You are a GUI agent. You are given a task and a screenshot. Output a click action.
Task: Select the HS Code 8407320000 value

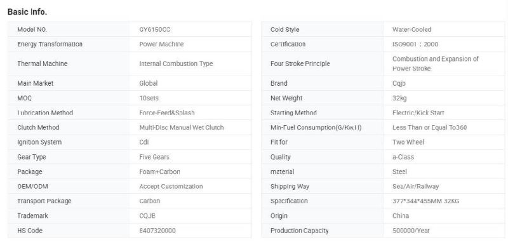pyautogui.click(x=157, y=231)
